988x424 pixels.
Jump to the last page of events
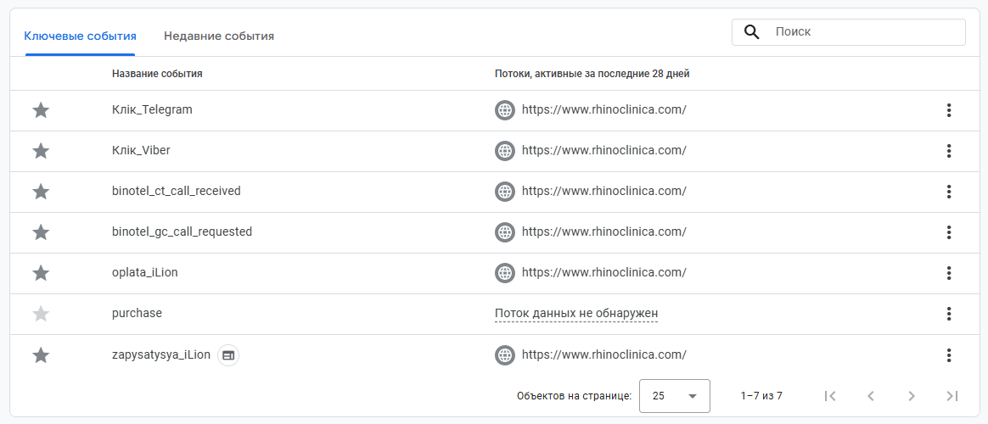[952, 396]
